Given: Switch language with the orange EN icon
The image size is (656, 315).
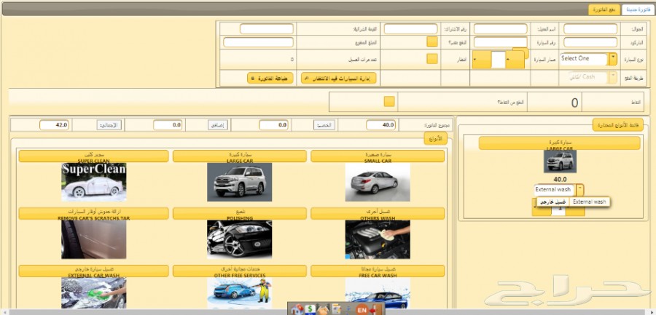Looking at the screenshot, I should point(362,310).
